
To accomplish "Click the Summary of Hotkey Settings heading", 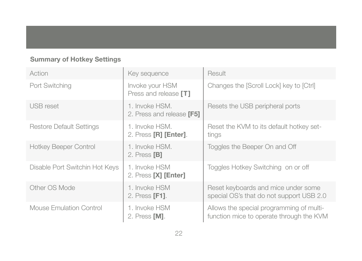I will [x=76, y=59].
